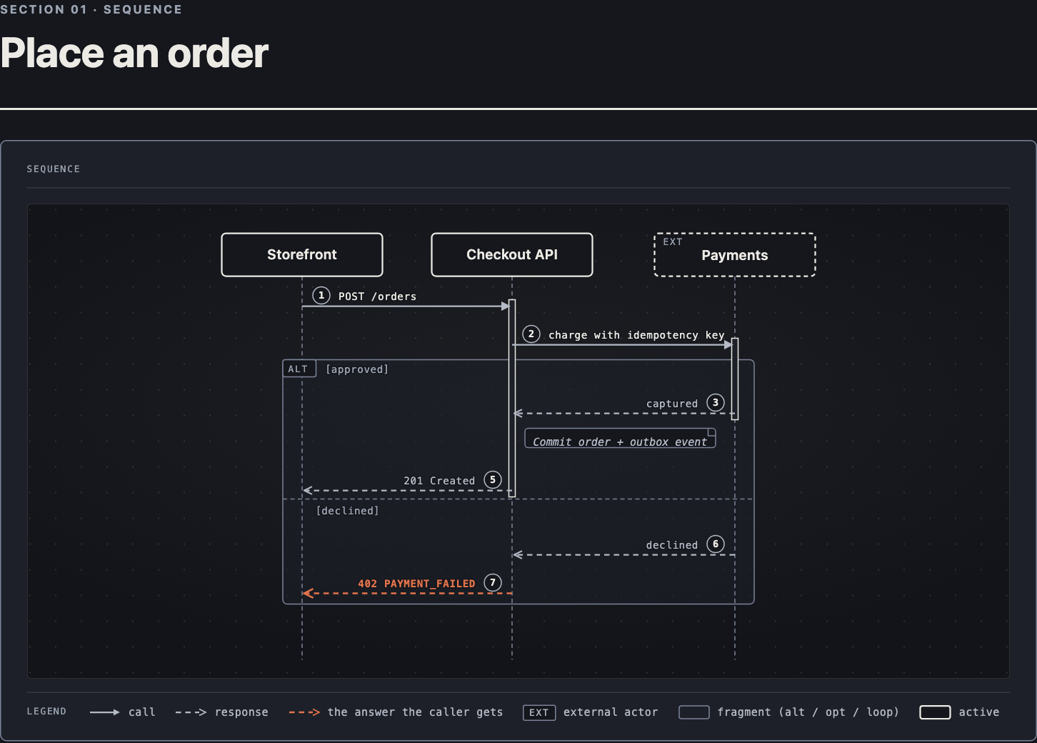Click the "captured" response label
The width and height of the screenshot is (1037, 743).
click(x=672, y=404)
